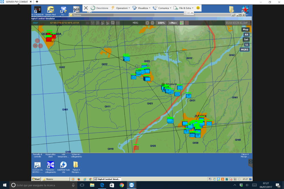Open the Falcon 4 folder on the remote desktop
The image size is (284, 189).
coord(76,167)
